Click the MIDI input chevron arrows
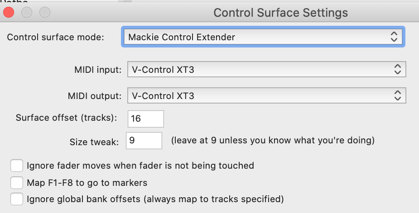Screen dimensions: 419x213 coord(397,70)
